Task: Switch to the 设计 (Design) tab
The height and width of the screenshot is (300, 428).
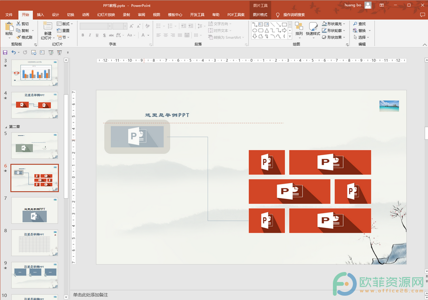Action: tap(56, 15)
